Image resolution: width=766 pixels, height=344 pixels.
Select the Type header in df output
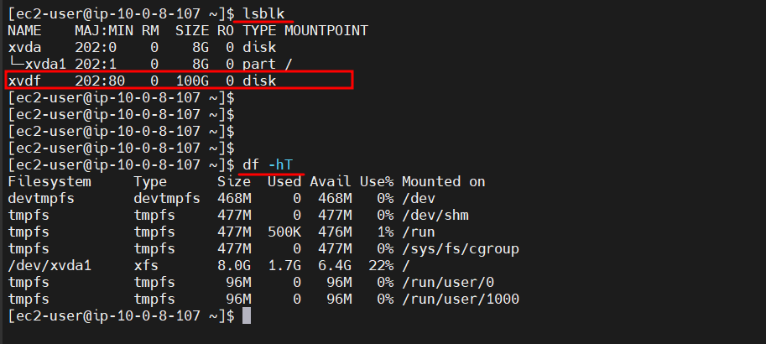pyautogui.click(x=150, y=182)
